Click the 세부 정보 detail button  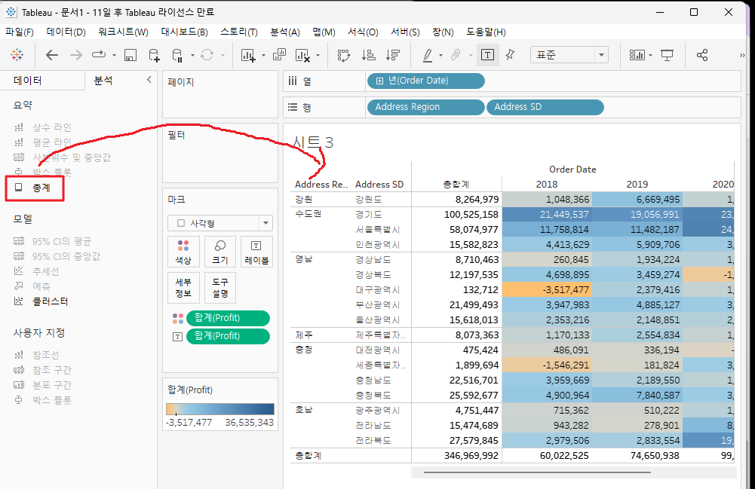point(183,288)
